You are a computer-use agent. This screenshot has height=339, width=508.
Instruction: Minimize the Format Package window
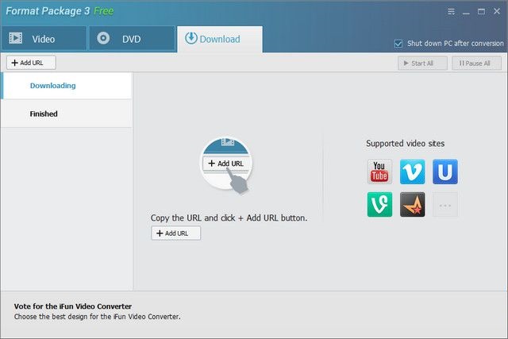coord(466,12)
